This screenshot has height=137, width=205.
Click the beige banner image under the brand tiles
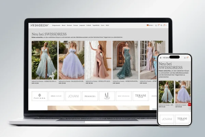click(98, 108)
